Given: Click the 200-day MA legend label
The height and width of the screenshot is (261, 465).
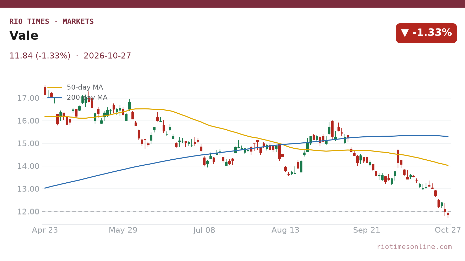Looking at the screenshot, I should point(87,97).
